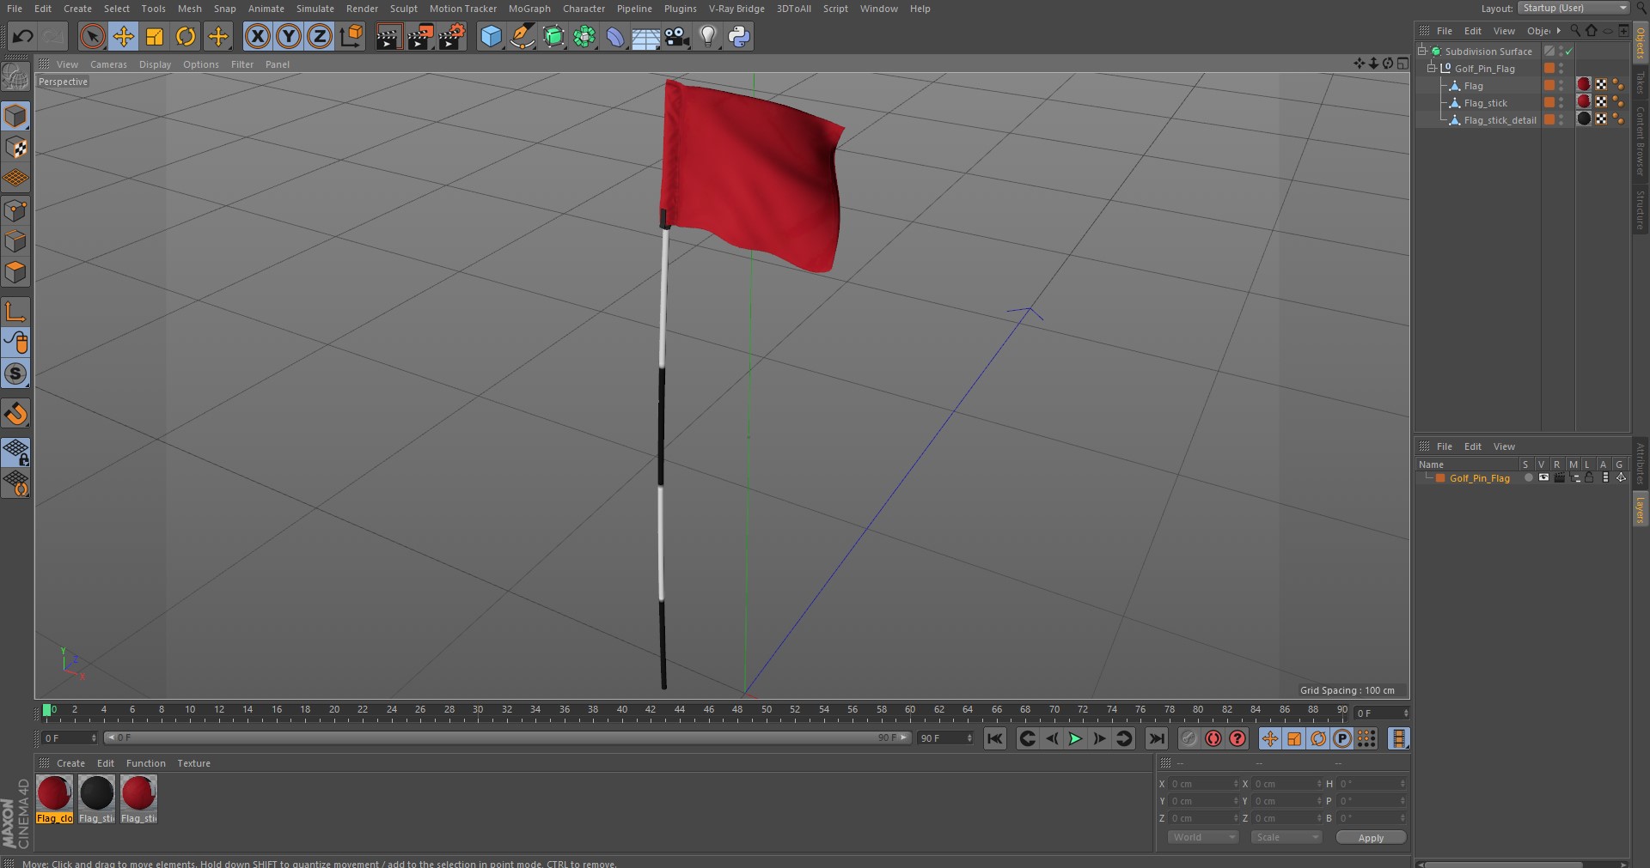This screenshot has height=868, width=1650.
Task: Select Flag_stick_detail object
Action: pyautogui.click(x=1500, y=120)
